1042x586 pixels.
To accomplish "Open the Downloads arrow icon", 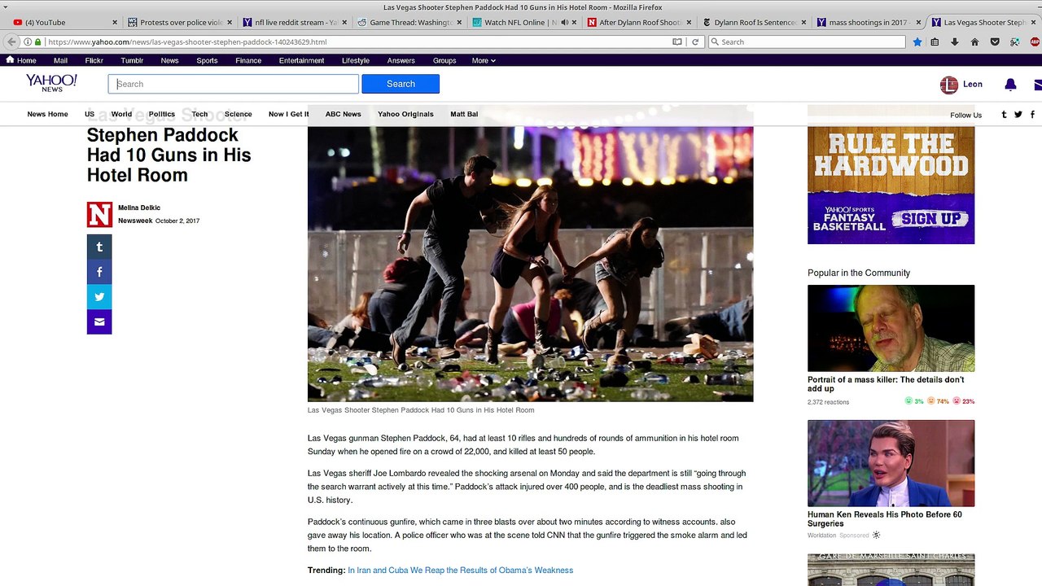I will click(955, 42).
